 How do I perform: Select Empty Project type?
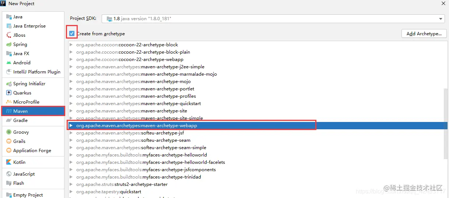pyautogui.click(x=33, y=195)
